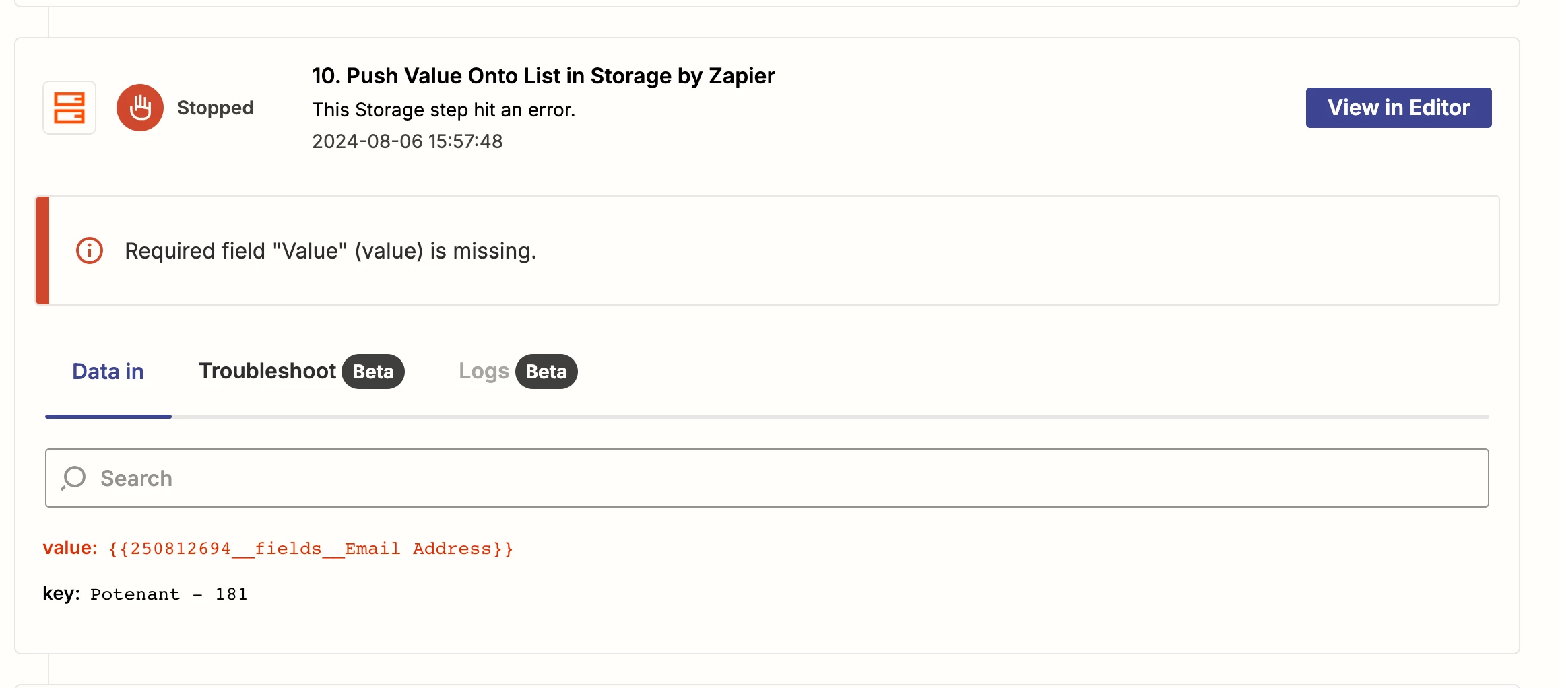Select the Logs tab
This screenshot has width=1560, height=688.
pos(484,372)
